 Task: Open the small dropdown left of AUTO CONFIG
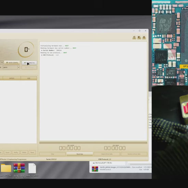(x=2, y=63)
